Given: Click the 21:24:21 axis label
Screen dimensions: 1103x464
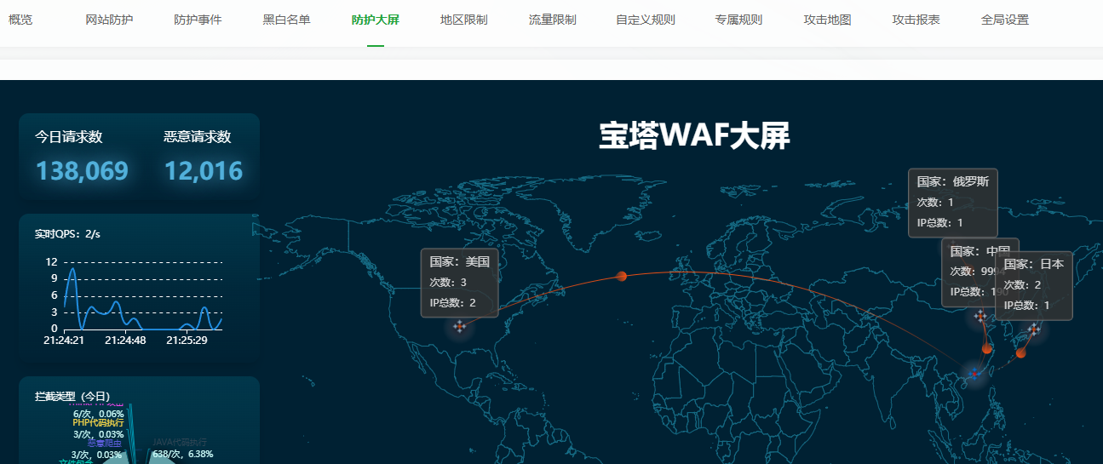Looking at the screenshot, I should [x=64, y=341].
